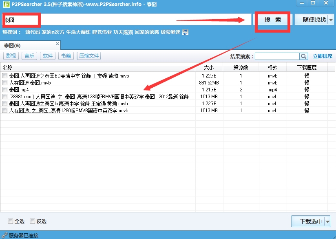Filter results by 影视 category
This screenshot has height=239, width=336.
point(11,56)
